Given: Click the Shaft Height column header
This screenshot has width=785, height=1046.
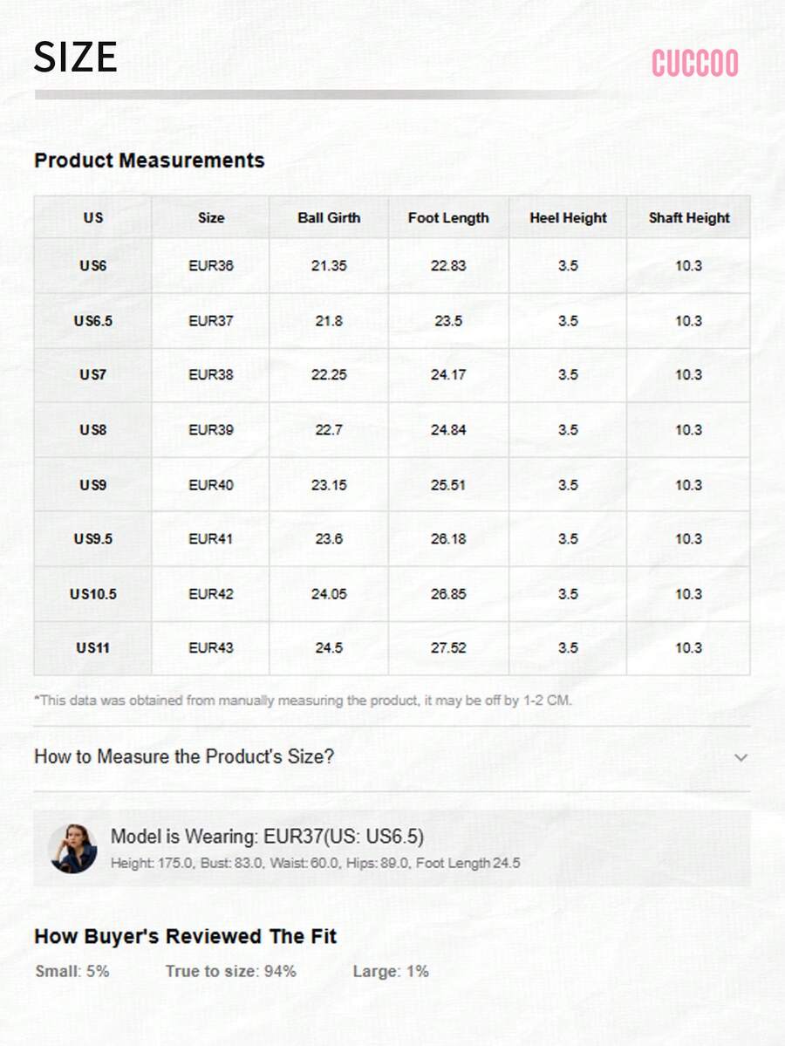Looking at the screenshot, I should coord(689,217).
